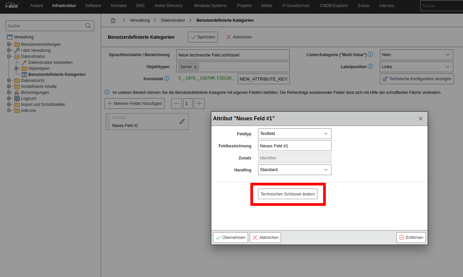
Task: Open the IT-Grundschutz menu
Action: tap(296, 6)
